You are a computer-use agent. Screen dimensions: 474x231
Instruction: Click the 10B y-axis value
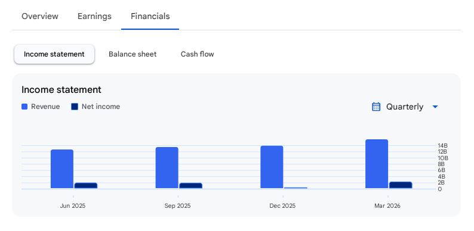443,158
